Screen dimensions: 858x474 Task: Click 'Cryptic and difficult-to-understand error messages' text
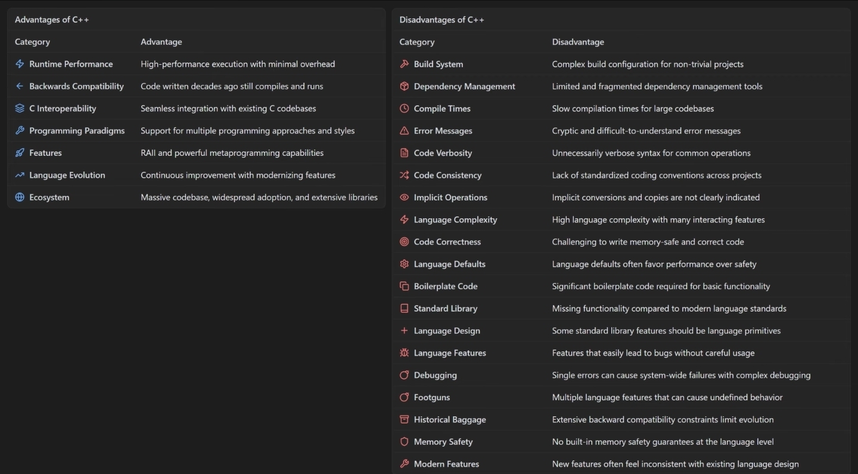pos(646,131)
